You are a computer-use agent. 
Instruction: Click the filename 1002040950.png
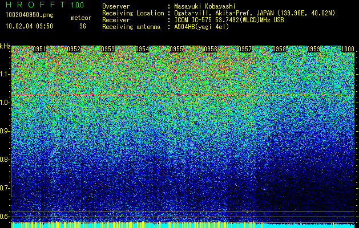pyautogui.click(x=30, y=15)
